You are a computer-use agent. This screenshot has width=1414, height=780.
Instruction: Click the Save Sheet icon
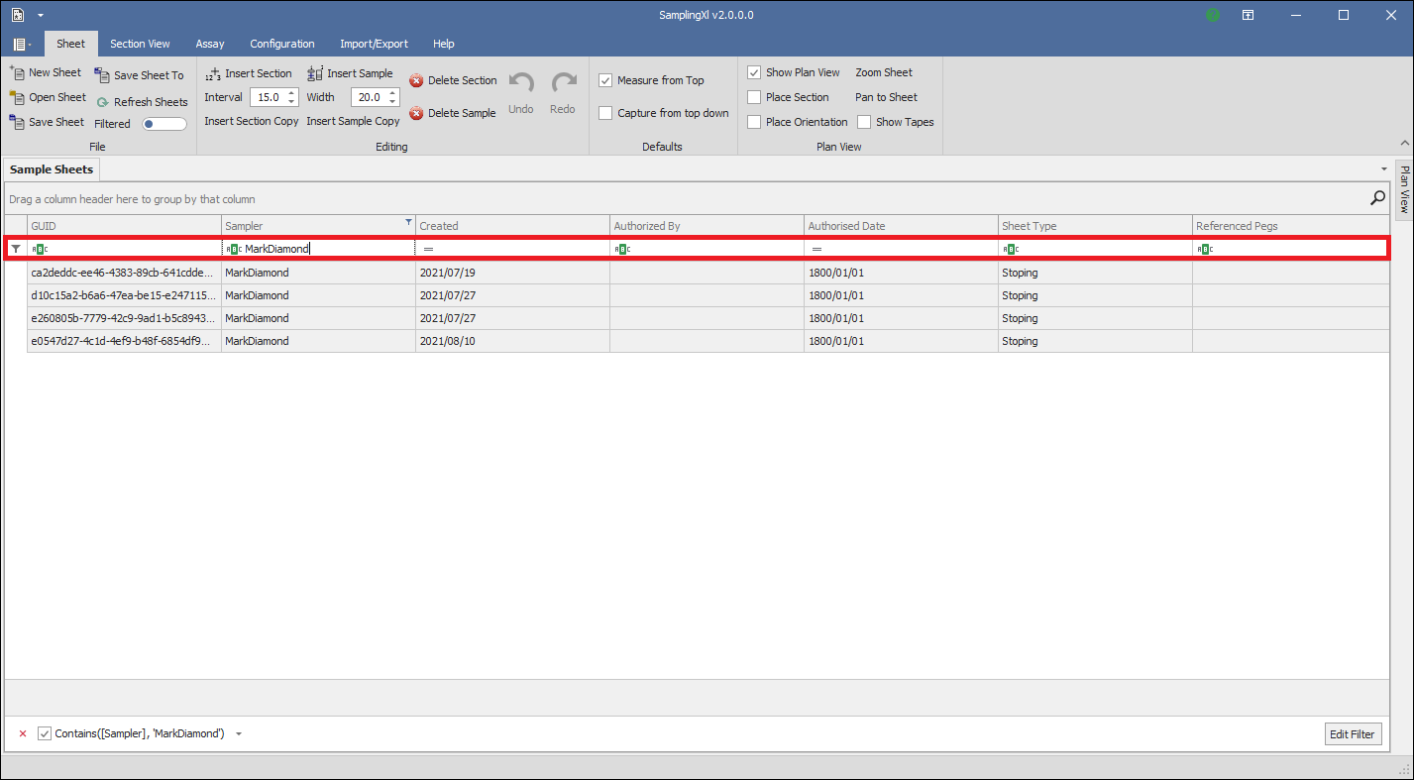tap(17, 122)
